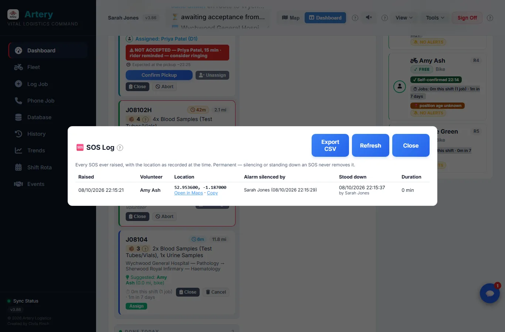This screenshot has height=332, width=505.
Task: Click the stood down time 08/10/2026 22:15:37
Action: pyautogui.click(x=362, y=187)
